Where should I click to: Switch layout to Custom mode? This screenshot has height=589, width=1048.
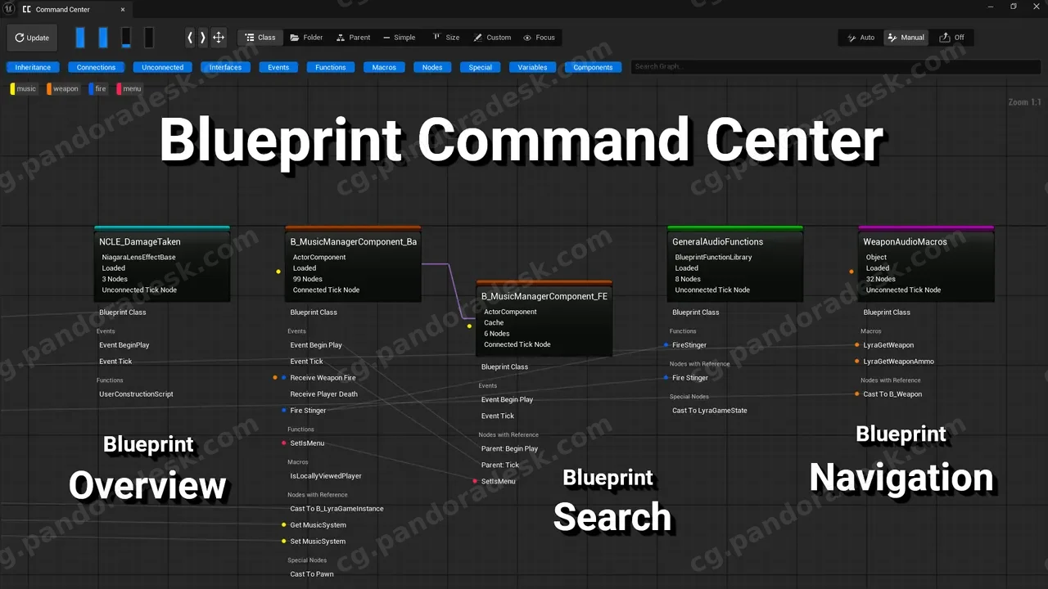coord(492,38)
